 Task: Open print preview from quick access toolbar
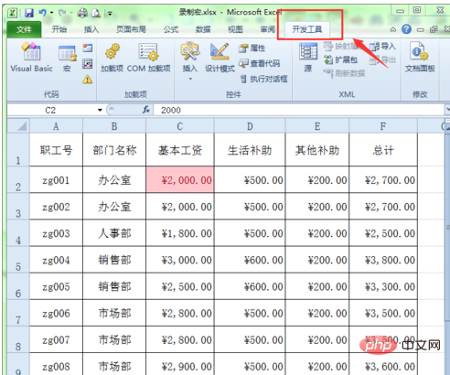coord(96,13)
